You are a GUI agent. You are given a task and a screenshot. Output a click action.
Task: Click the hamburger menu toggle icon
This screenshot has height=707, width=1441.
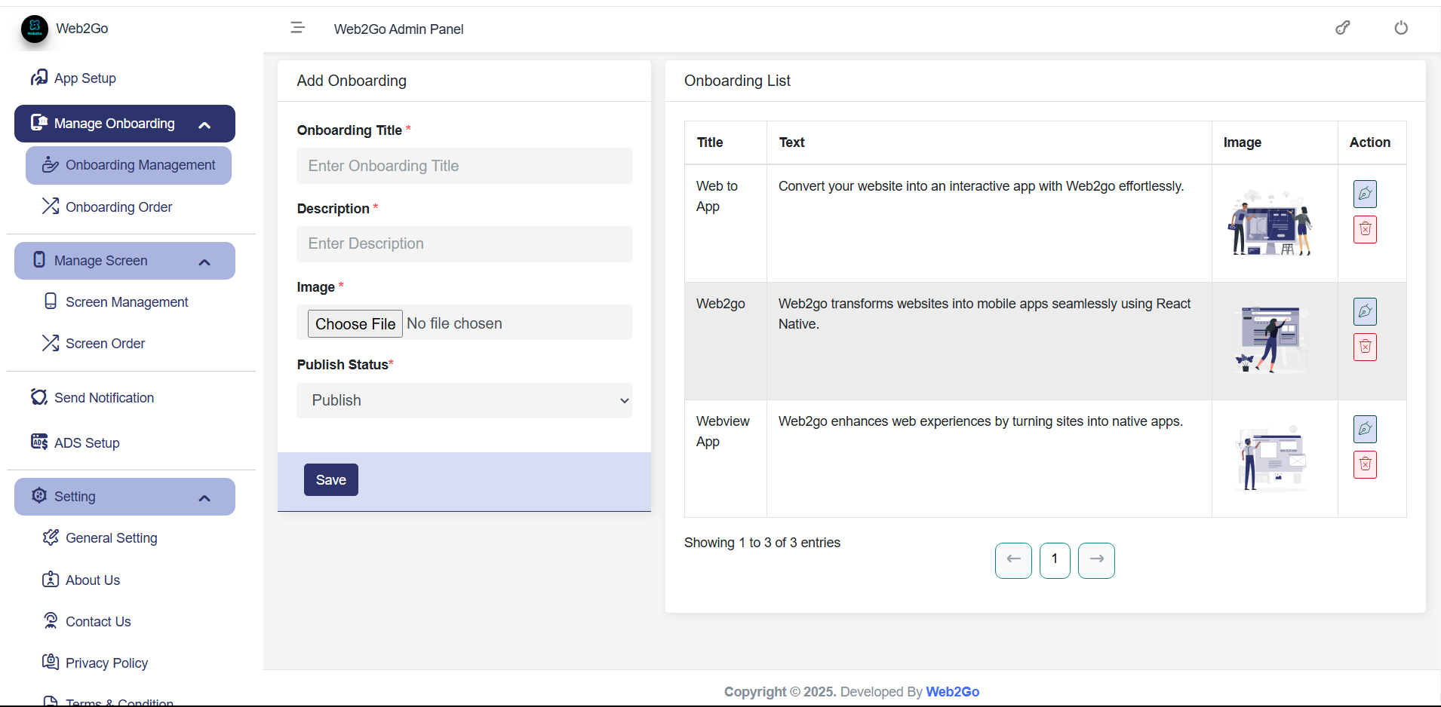coord(297,28)
